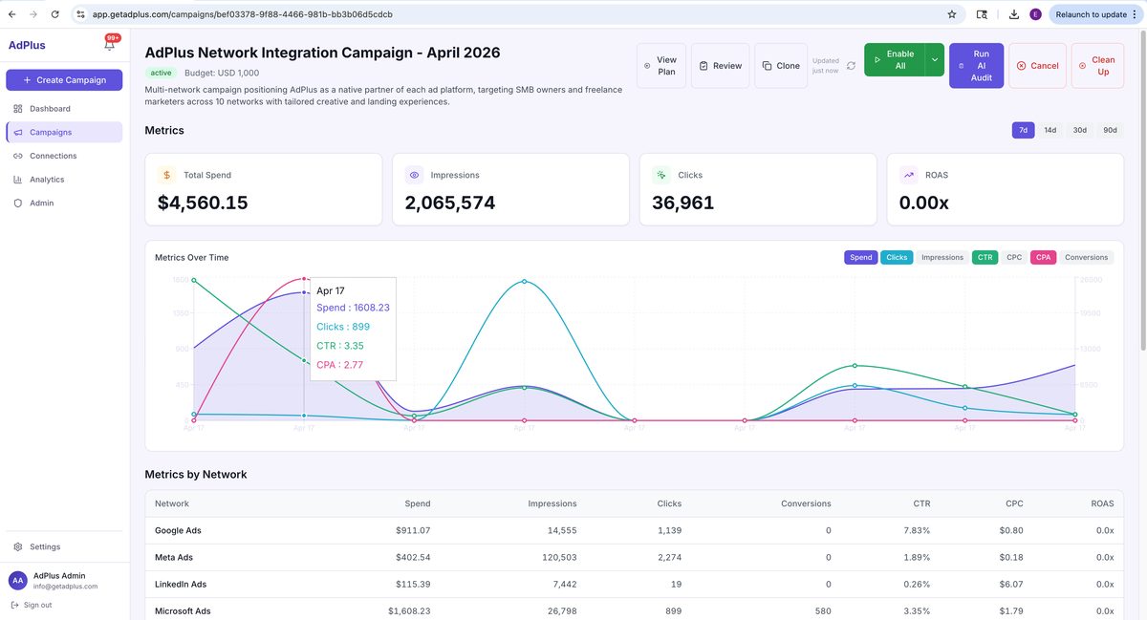Reload the page in the browser

(54, 14)
